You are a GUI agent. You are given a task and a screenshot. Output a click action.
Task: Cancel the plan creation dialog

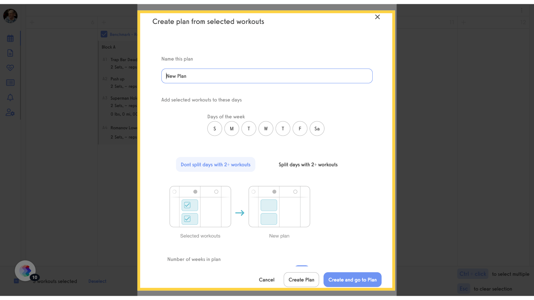[x=266, y=280]
